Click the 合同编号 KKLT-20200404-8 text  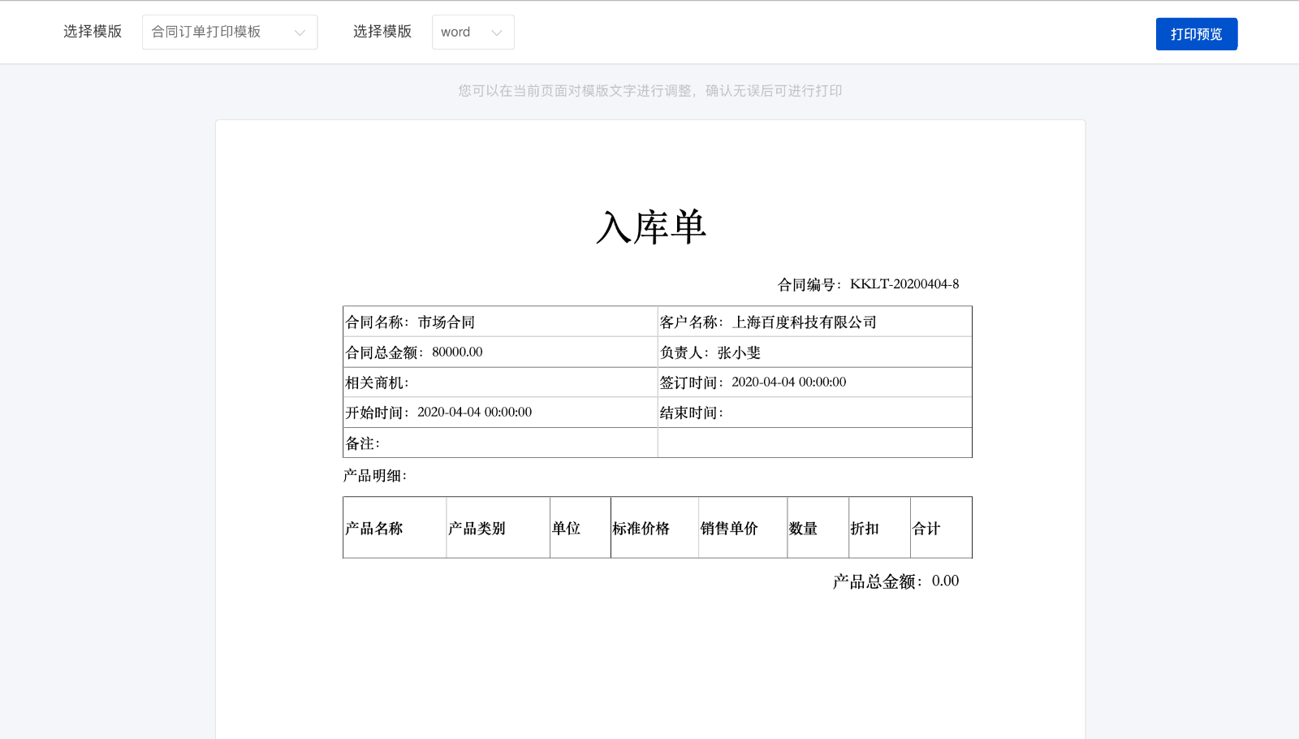point(868,284)
